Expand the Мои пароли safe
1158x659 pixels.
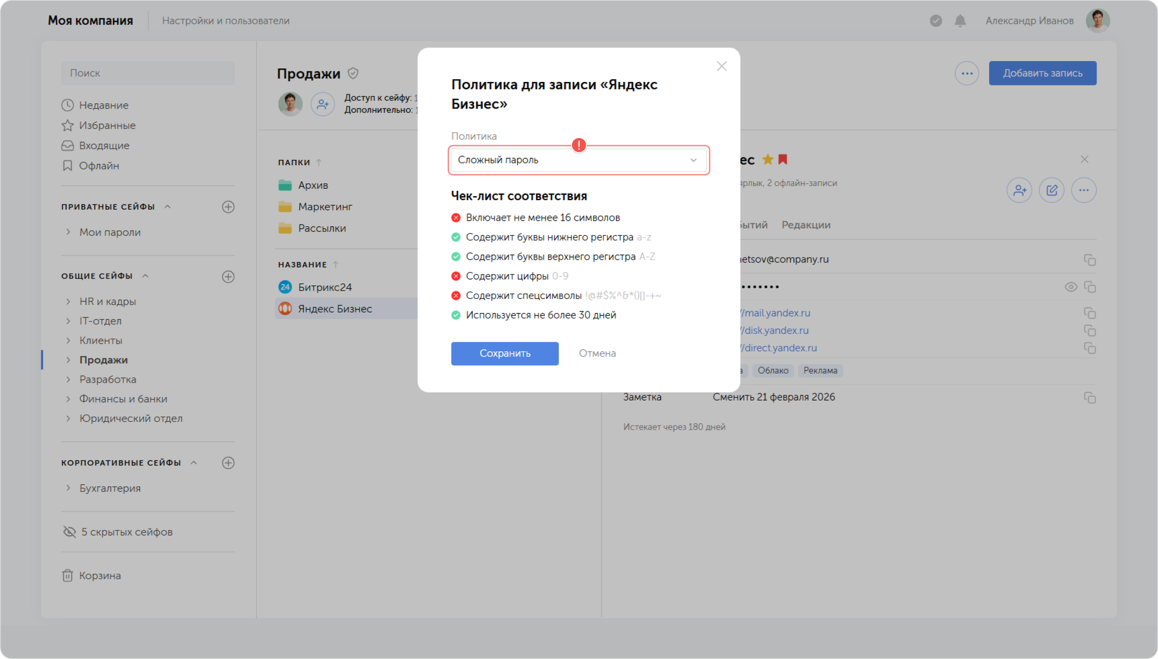[68, 232]
